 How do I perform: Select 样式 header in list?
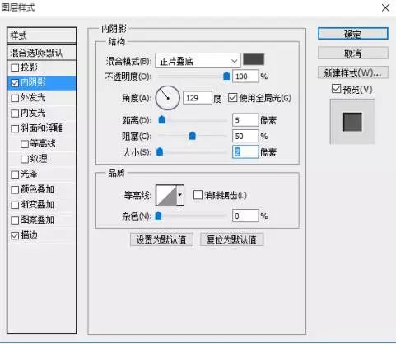tap(42, 35)
